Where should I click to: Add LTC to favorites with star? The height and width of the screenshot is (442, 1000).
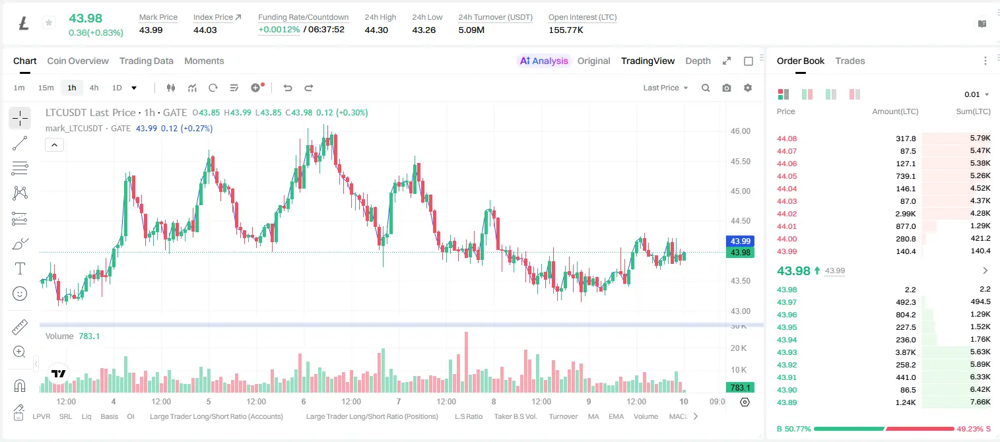48,23
